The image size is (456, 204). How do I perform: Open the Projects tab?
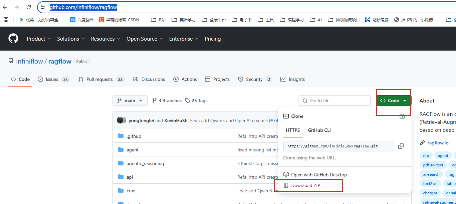[217, 79]
